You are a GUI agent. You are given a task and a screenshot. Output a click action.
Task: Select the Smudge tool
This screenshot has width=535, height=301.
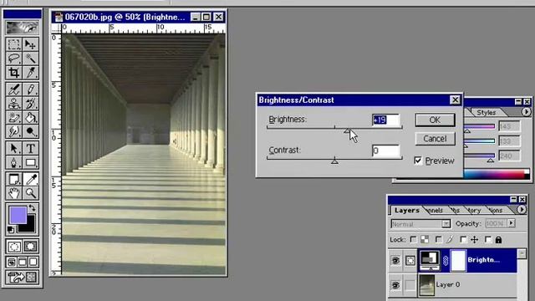click(x=14, y=131)
